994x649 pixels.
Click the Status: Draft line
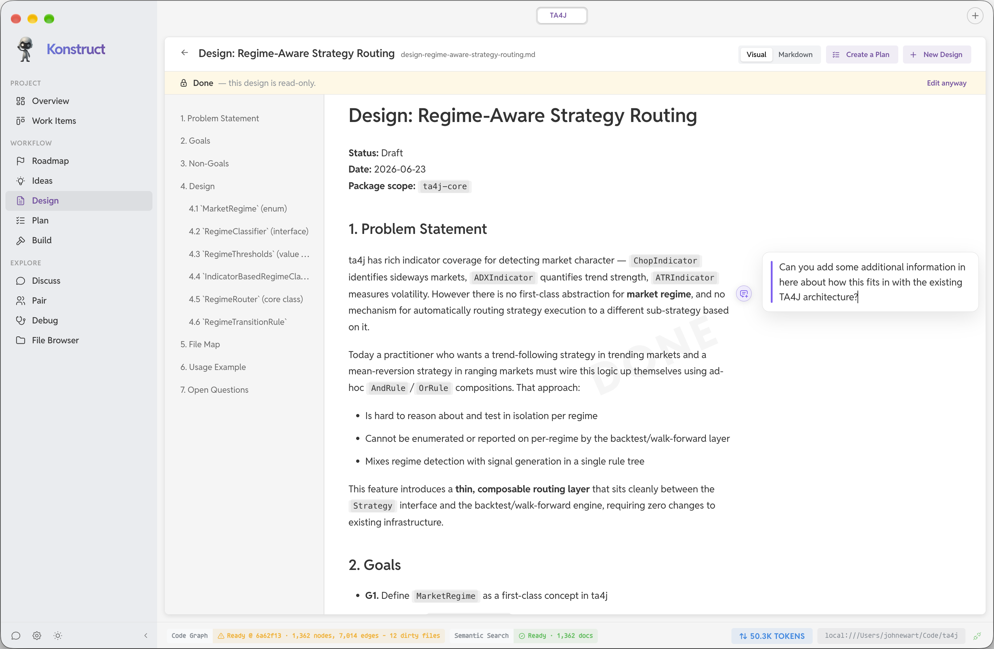(x=376, y=153)
